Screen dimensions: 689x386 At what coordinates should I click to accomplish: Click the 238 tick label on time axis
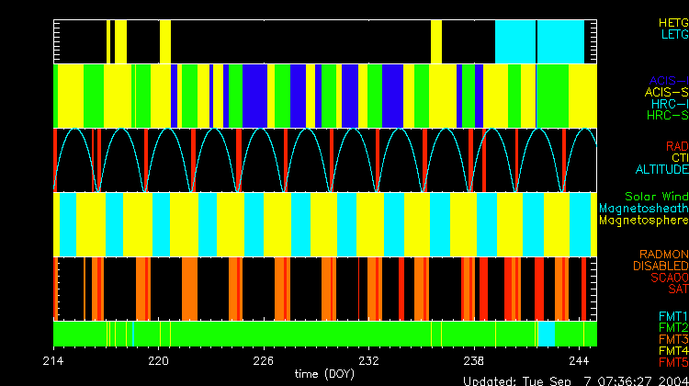tap(475, 361)
